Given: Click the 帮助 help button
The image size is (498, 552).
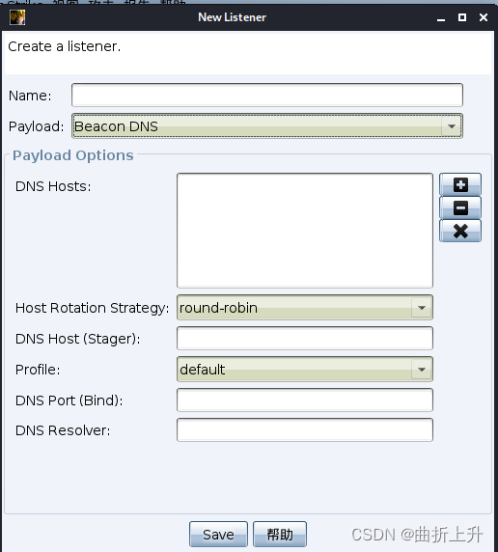Looking at the screenshot, I should pyautogui.click(x=280, y=534).
